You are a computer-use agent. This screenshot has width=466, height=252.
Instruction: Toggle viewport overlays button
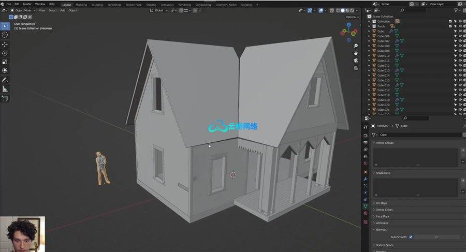coord(321,10)
